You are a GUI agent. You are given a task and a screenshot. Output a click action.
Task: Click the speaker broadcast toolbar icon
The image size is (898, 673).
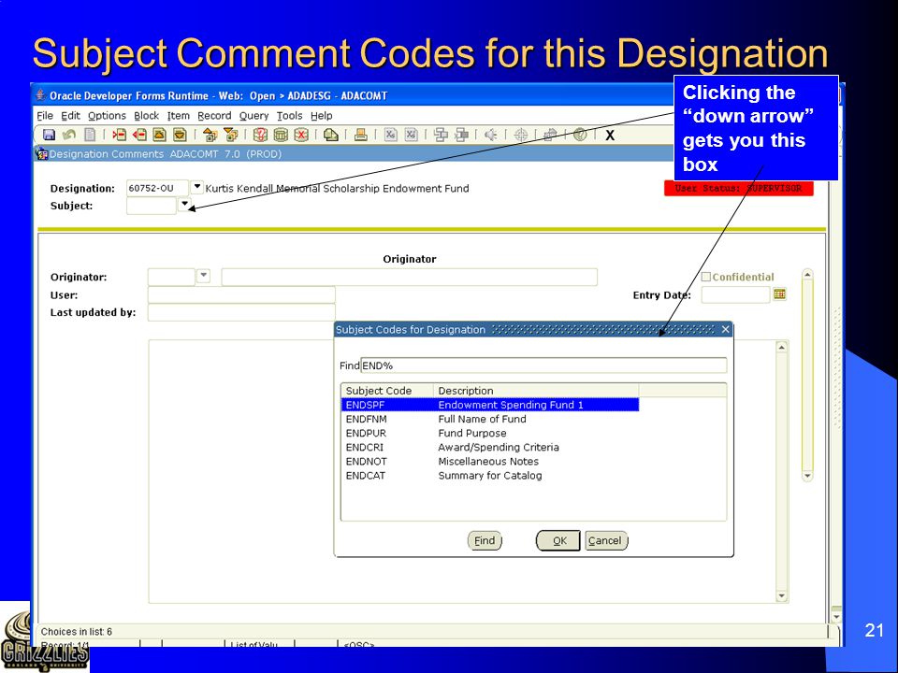pos(491,135)
